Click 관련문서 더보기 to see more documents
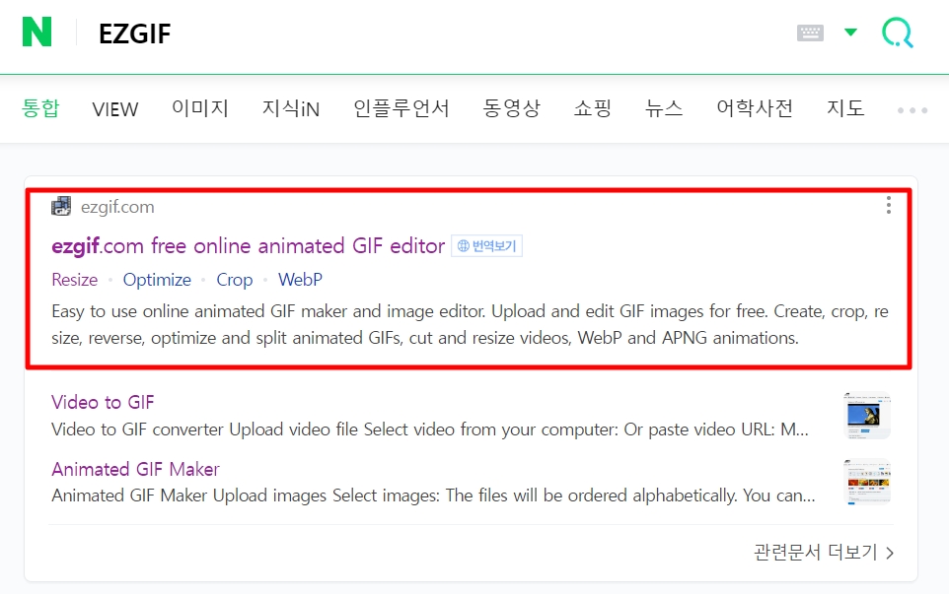949x594 pixels. click(824, 552)
